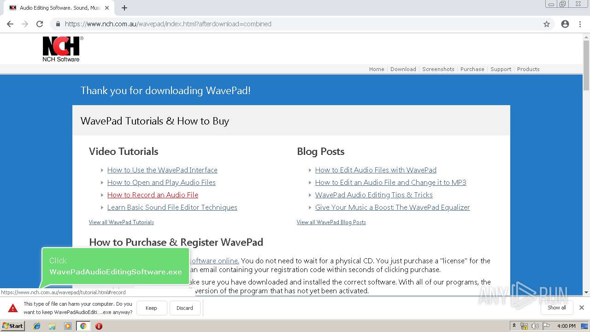Open the Chrome three-dot menu
This screenshot has width=590, height=332.
click(x=580, y=24)
